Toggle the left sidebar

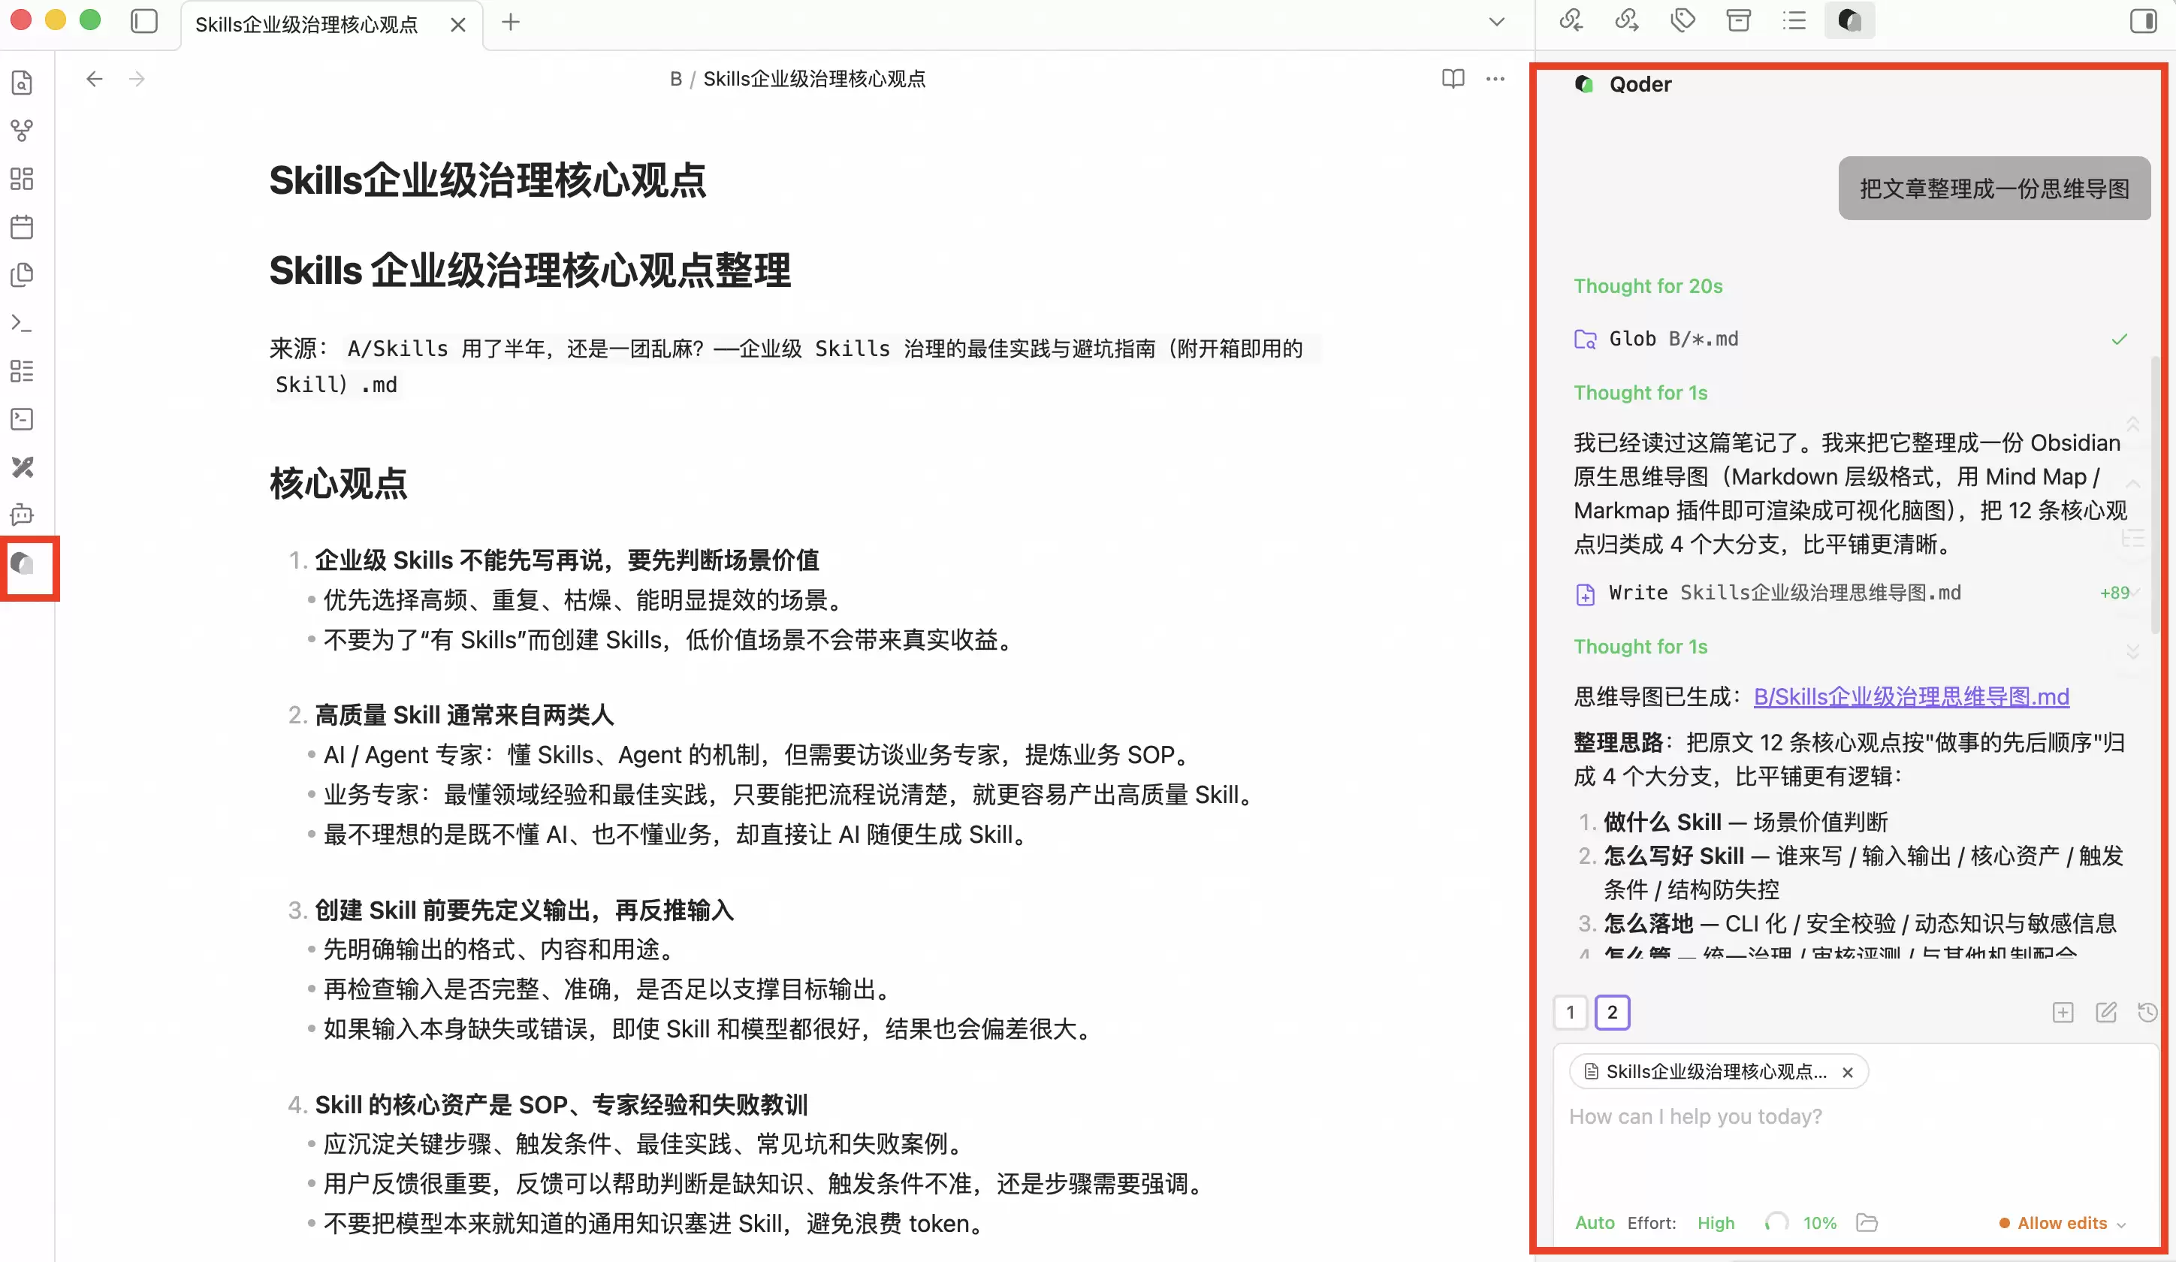tap(144, 22)
